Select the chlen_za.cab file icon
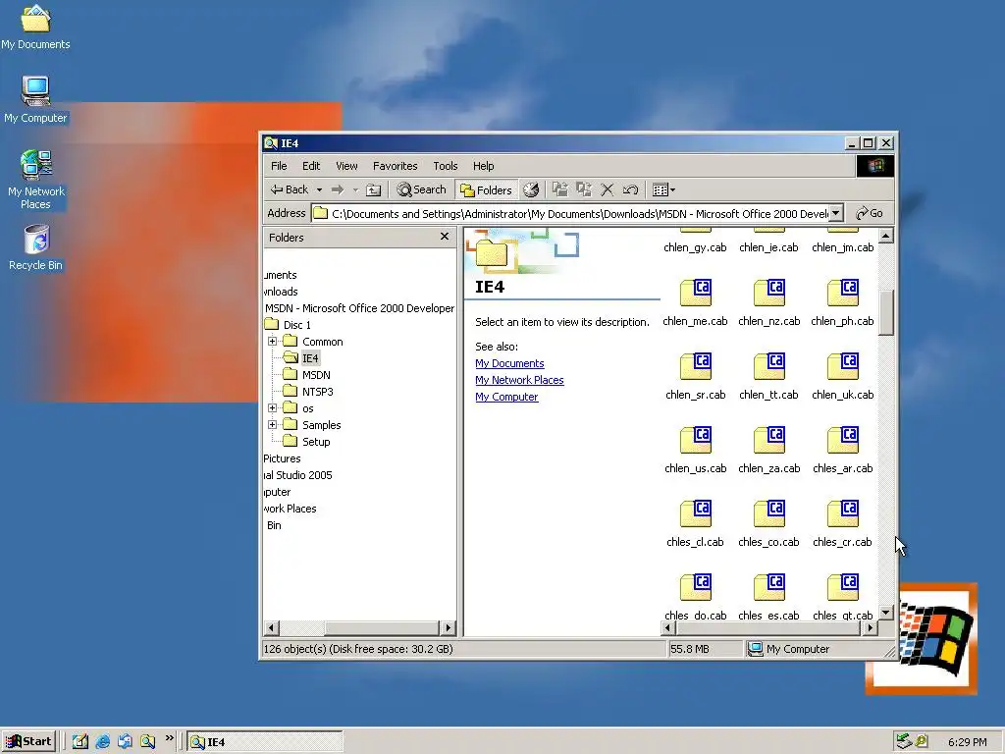This screenshot has width=1005, height=754. click(769, 441)
